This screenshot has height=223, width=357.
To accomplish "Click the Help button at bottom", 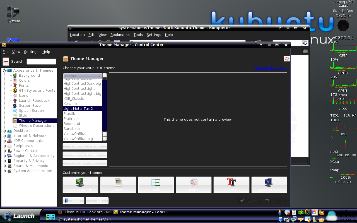I will pyautogui.click(x=74, y=201).
